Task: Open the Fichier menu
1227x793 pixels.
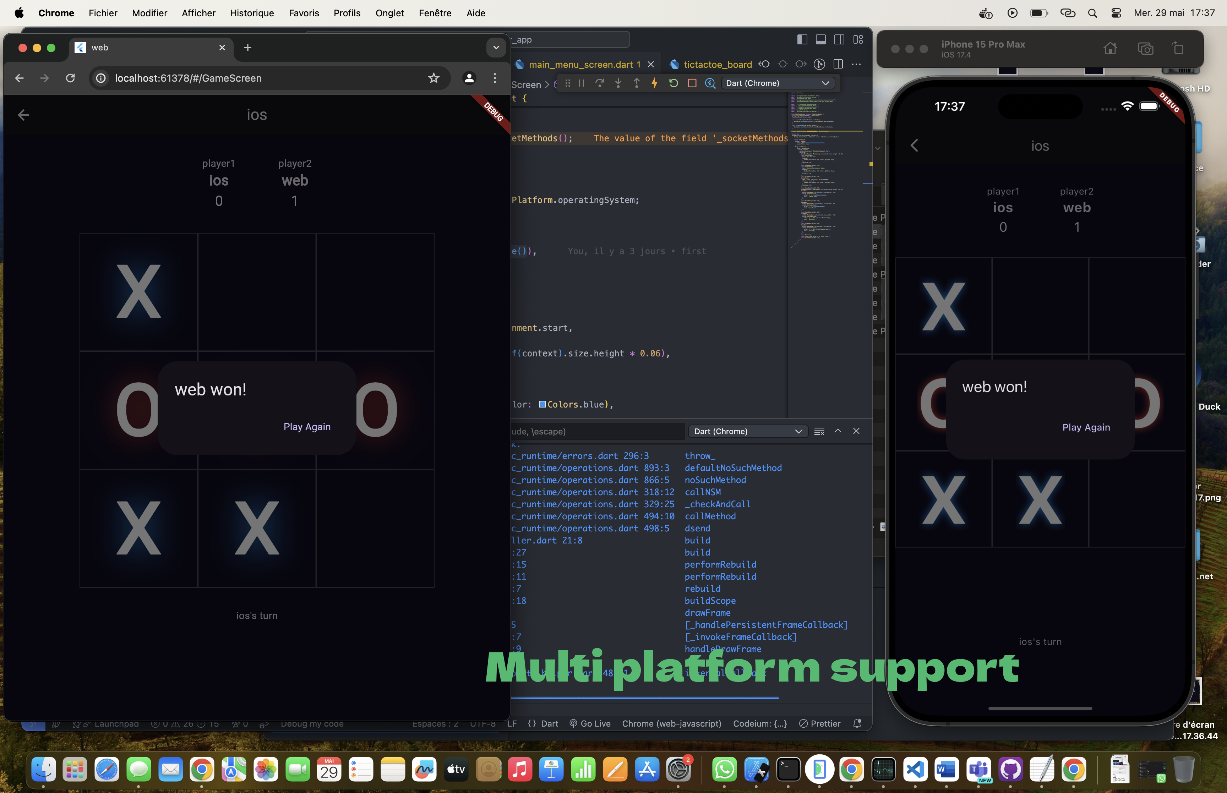Action: click(103, 13)
